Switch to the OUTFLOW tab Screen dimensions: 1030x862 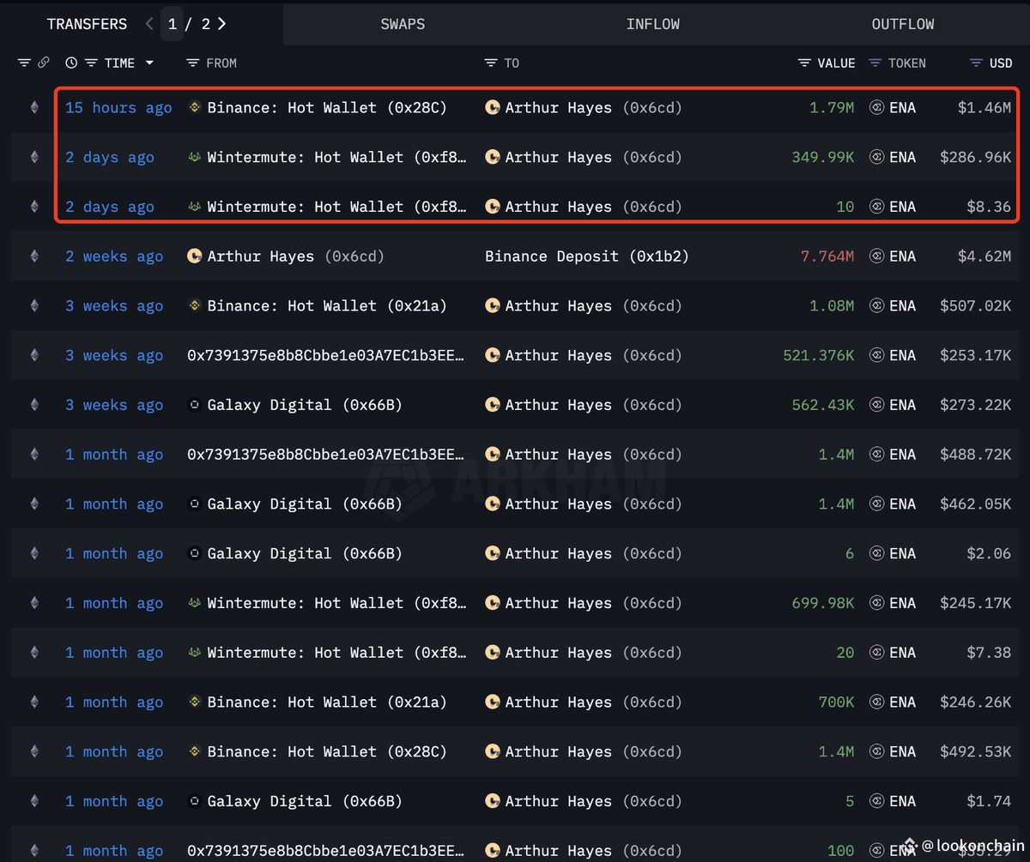coord(903,24)
